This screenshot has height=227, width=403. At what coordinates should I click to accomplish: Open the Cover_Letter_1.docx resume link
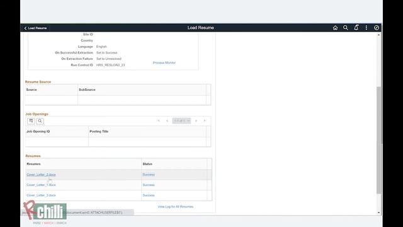coord(41,185)
